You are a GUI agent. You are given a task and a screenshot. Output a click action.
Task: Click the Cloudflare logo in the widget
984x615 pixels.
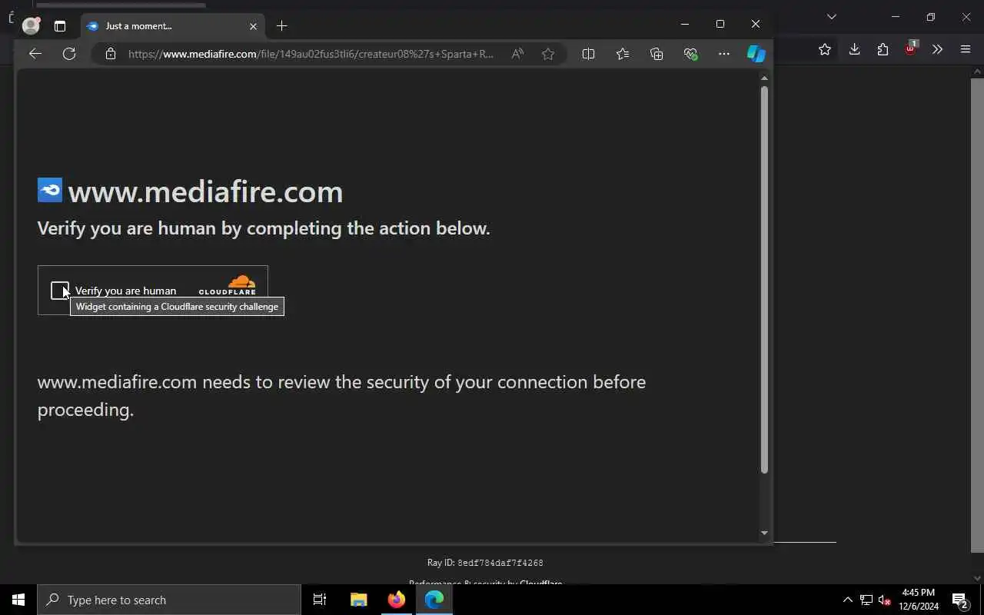(x=228, y=284)
